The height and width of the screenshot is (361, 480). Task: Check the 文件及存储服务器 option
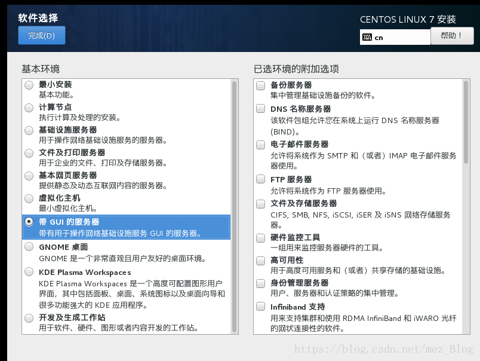260,203
